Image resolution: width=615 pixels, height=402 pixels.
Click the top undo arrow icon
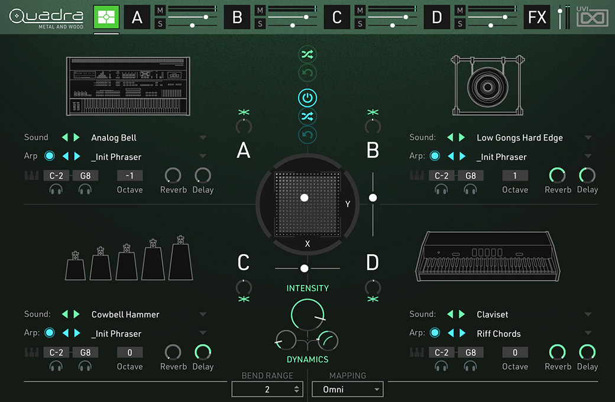click(x=307, y=73)
